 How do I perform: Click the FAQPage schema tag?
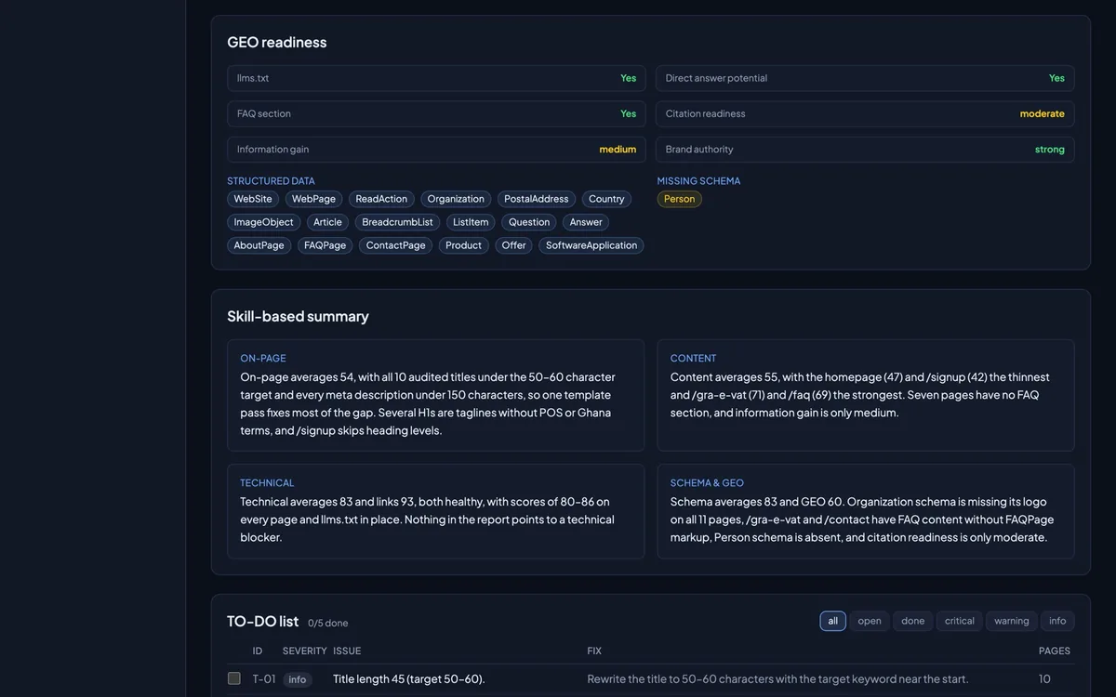pos(325,245)
